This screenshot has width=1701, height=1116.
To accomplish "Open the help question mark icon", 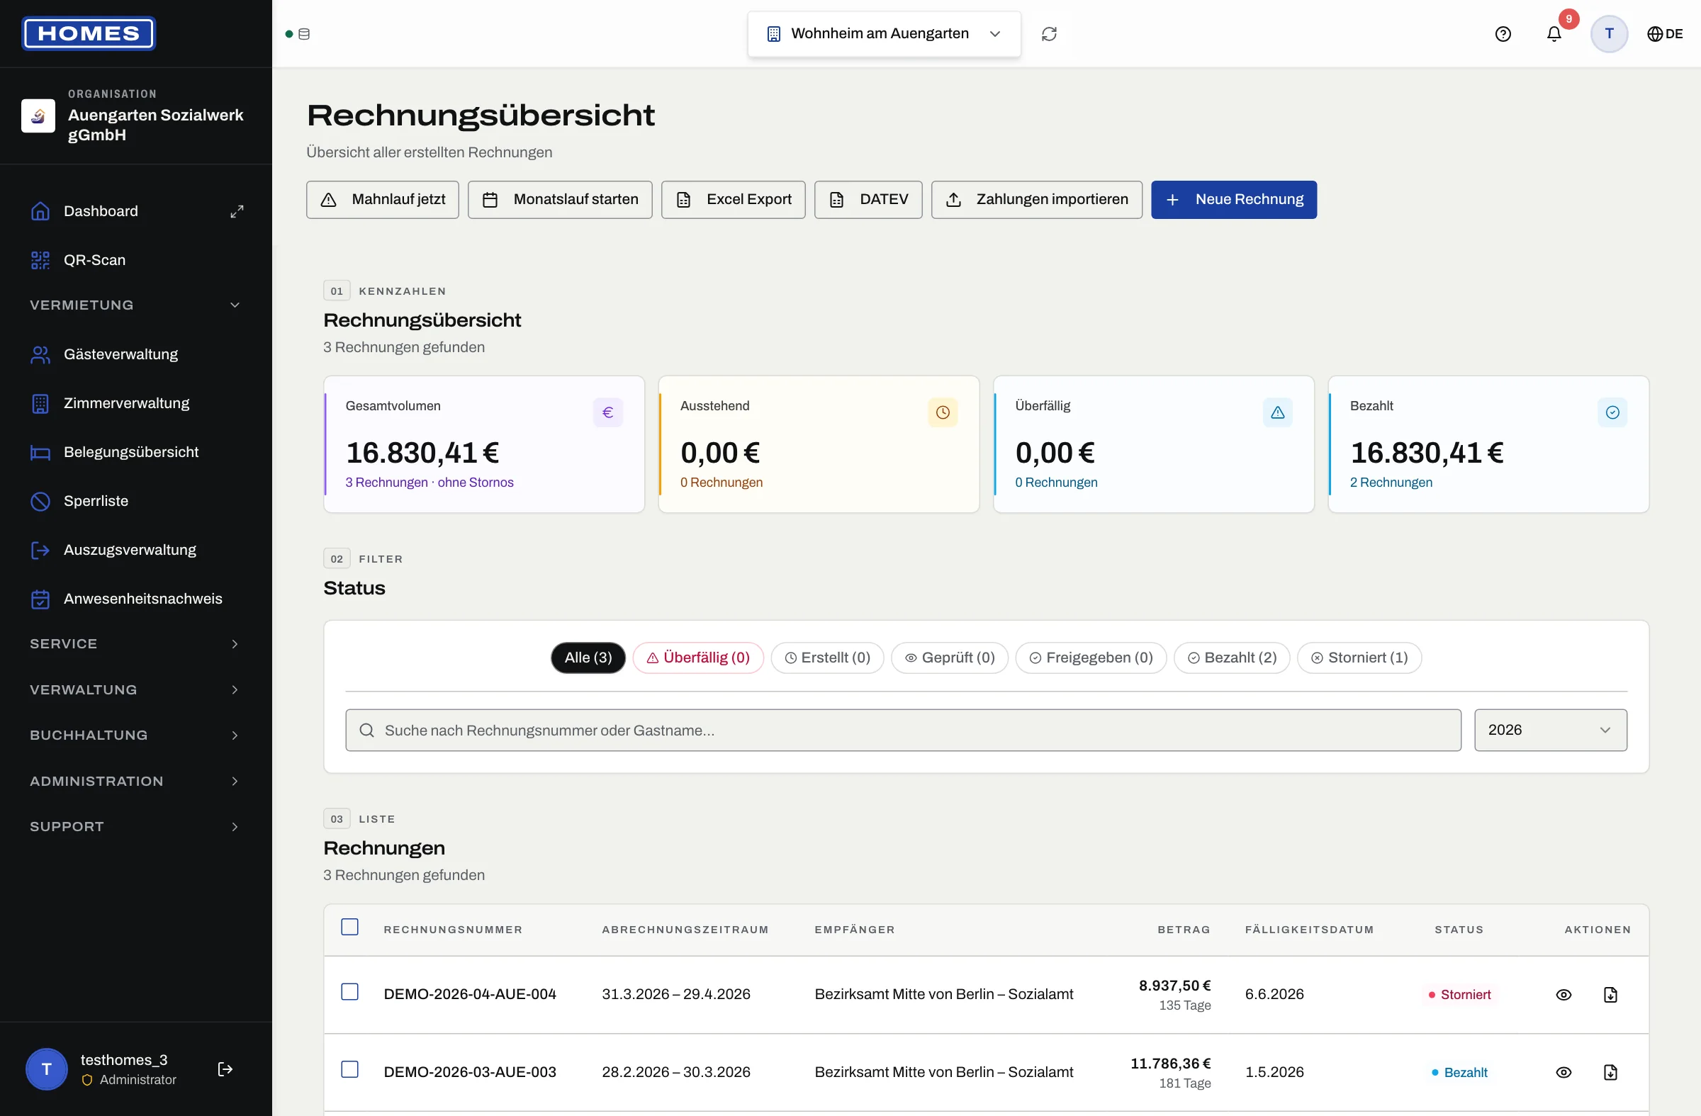I will coord(1503,33).
